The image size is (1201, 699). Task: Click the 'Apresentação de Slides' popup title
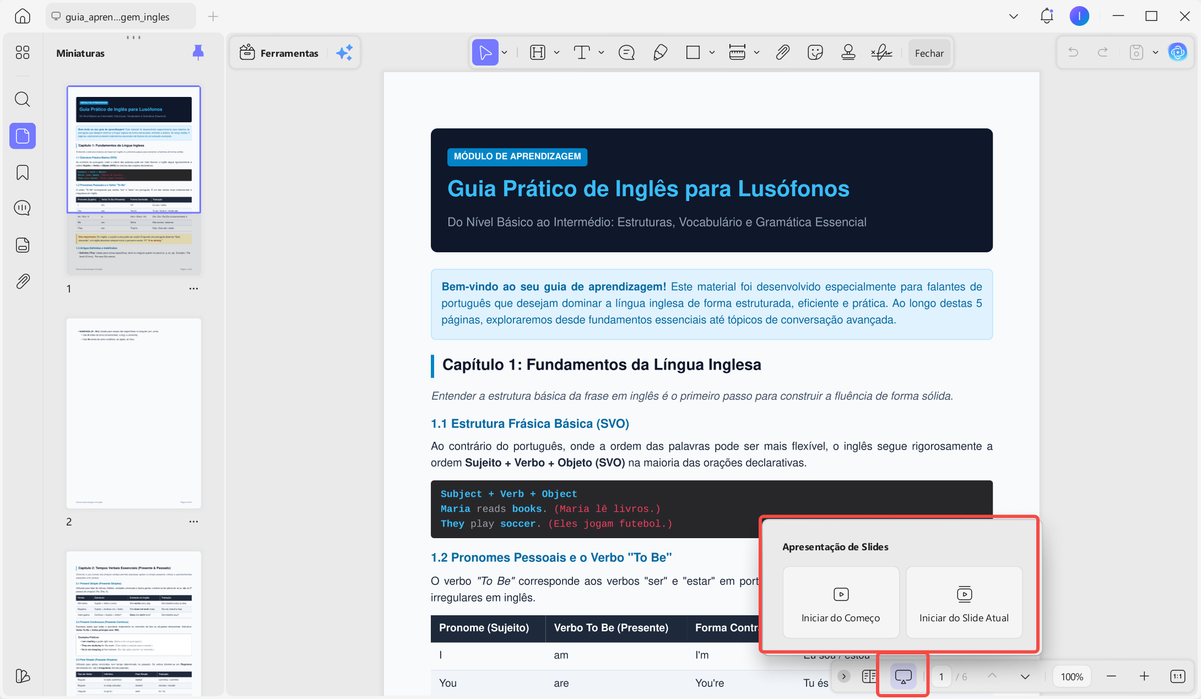(835, 547)
